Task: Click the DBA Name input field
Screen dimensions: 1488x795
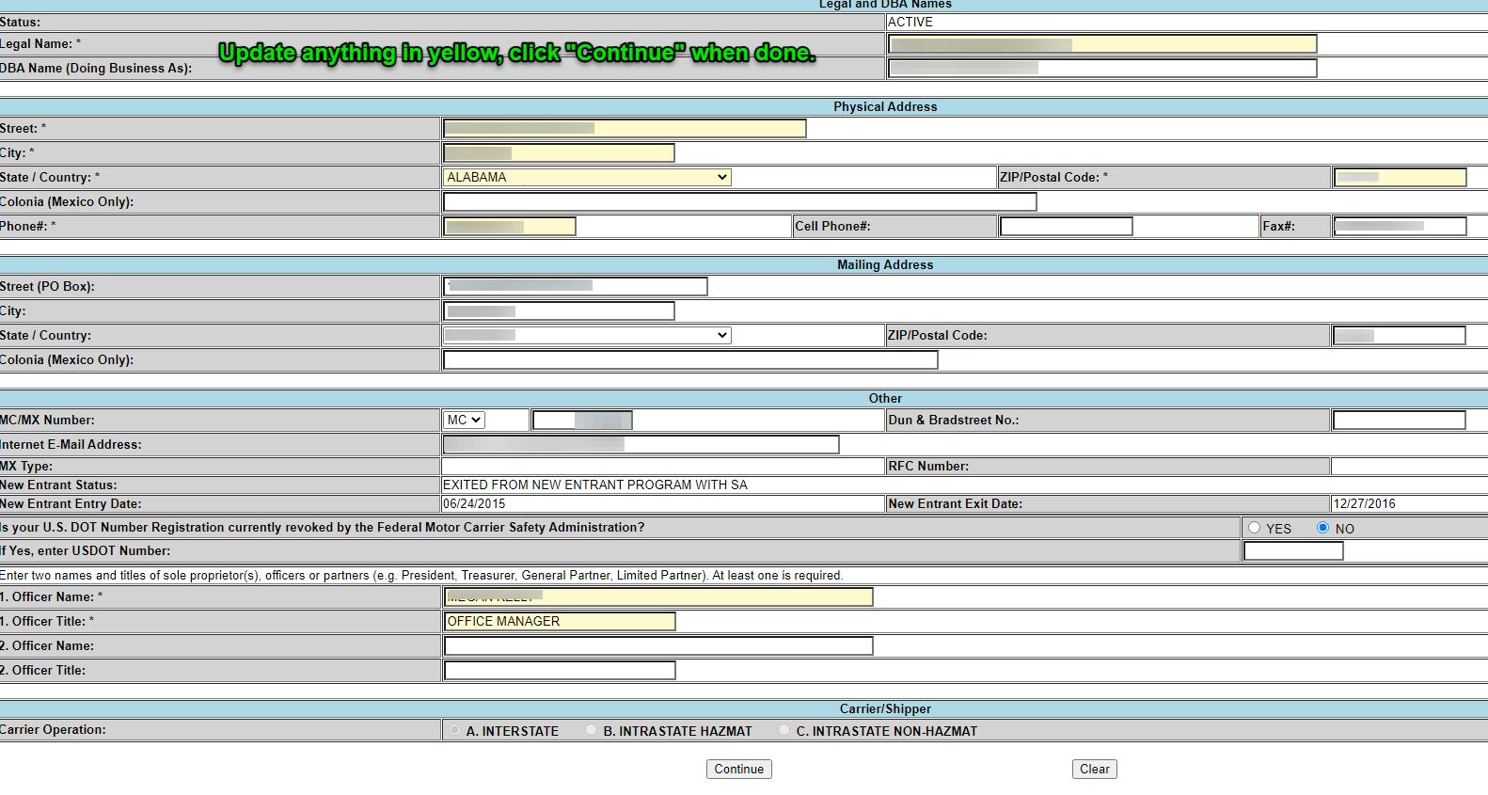Action: point(1101,68)
